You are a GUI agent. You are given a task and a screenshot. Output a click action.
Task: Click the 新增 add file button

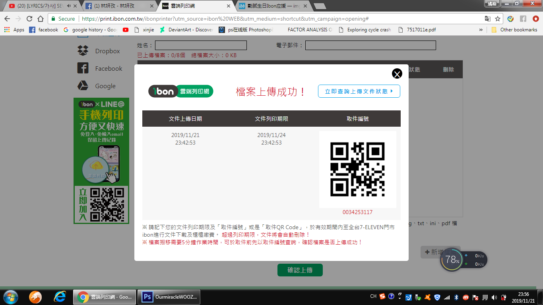(440, 252)
